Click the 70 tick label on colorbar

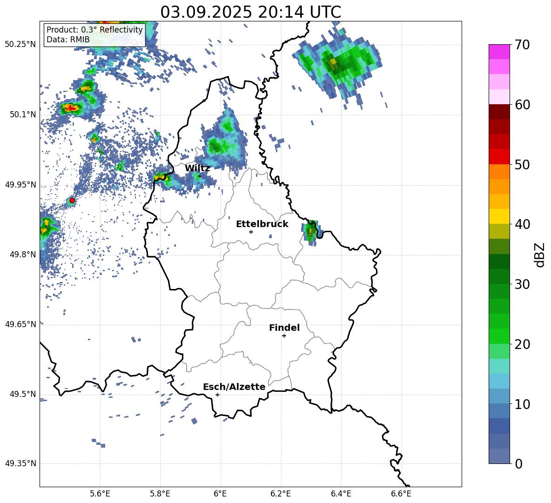point(522,45)
